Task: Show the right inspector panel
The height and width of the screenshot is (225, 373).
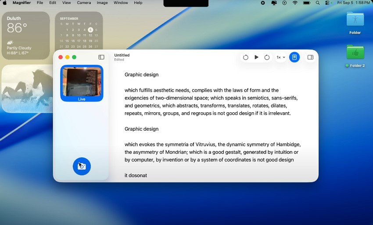Action: (x=310, y=57)
